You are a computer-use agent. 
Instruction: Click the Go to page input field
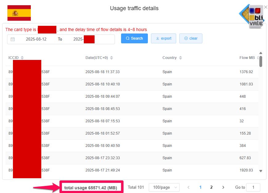[253, 187]
